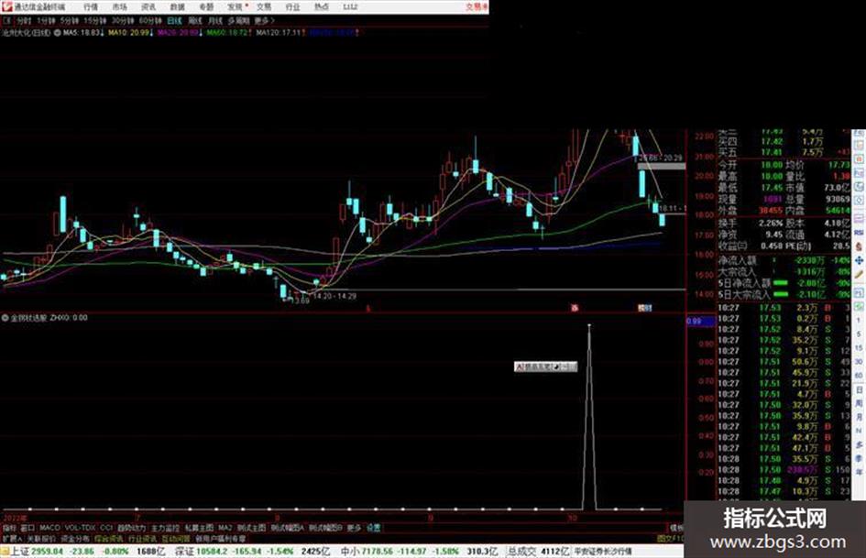Screen dimensions: 866x558
Task: Open the 发现 menu
Action: [236, 6]
